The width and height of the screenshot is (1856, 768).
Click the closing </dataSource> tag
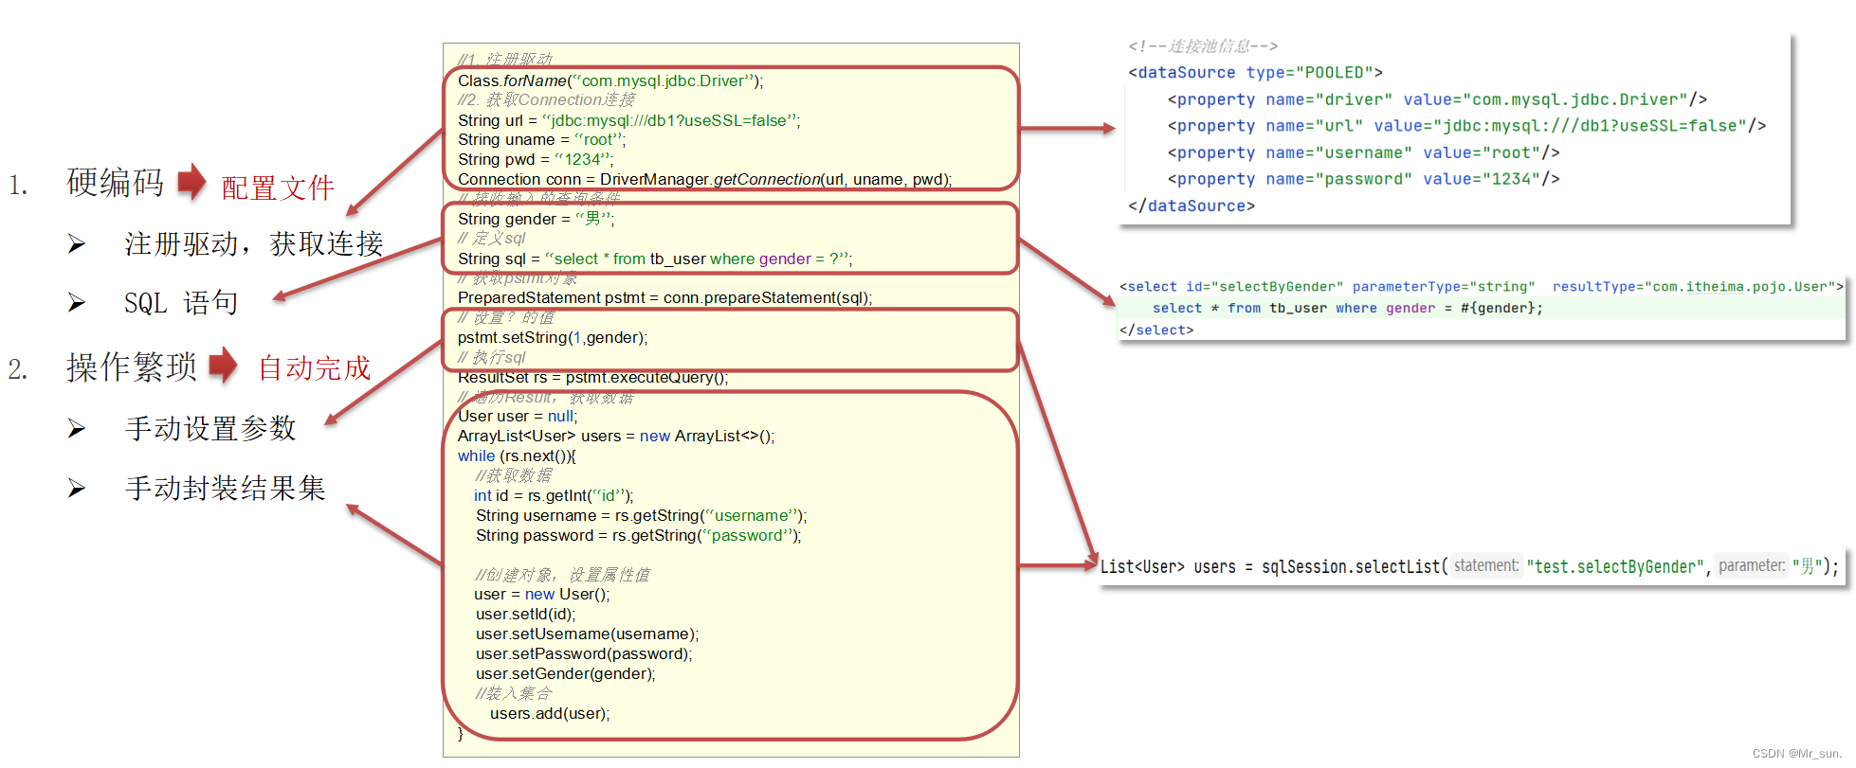1192,205
